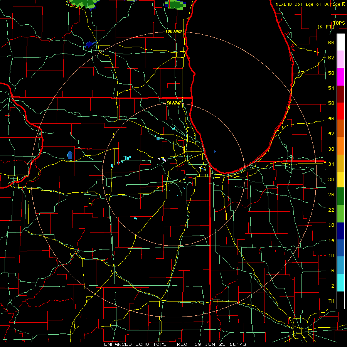
Task: Pick the cyan legend swatch
Action: tap(340, 283)
